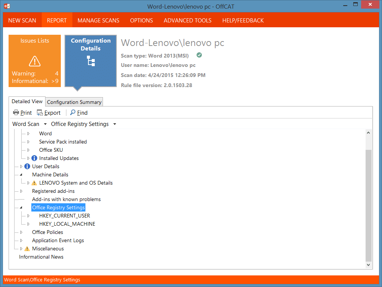
Task: Switch to the Configuration Summary tab
Action: 74,102
